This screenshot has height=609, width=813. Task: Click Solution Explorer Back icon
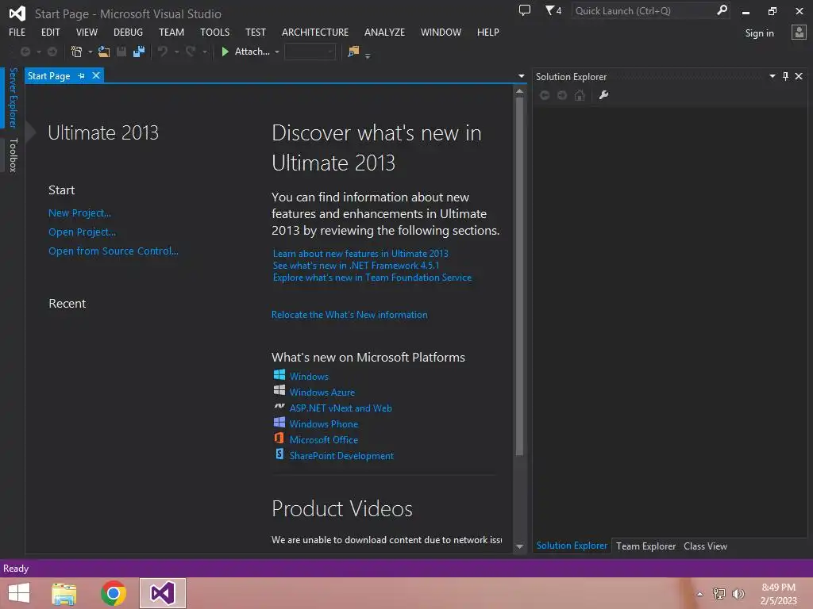pyautogui.click(x=545, y=95)
